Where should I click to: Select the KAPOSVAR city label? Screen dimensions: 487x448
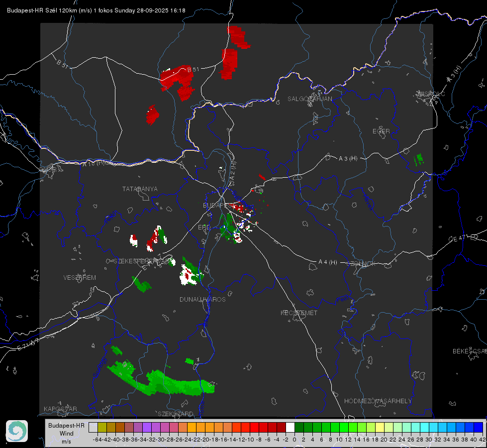(x=60, y=409)
